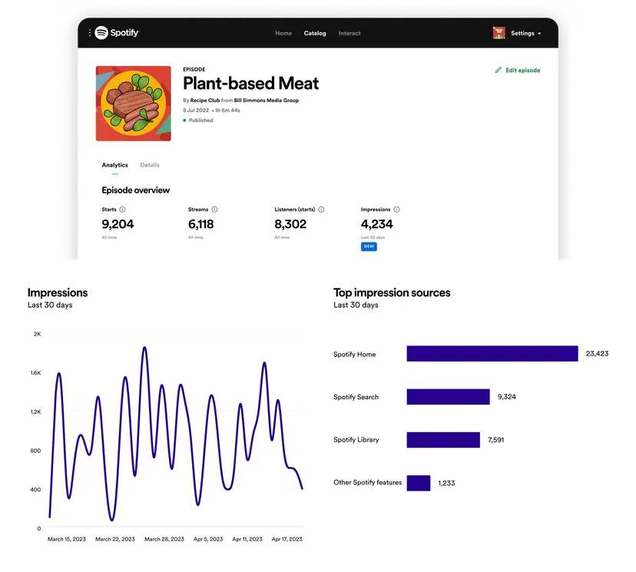Switch to the Interact tab

click(x=349, y=33)
